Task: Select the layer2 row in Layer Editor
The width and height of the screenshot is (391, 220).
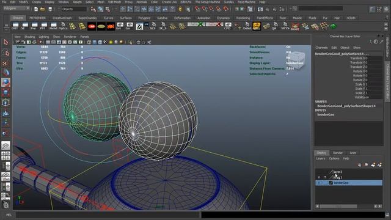Action: 349,172
